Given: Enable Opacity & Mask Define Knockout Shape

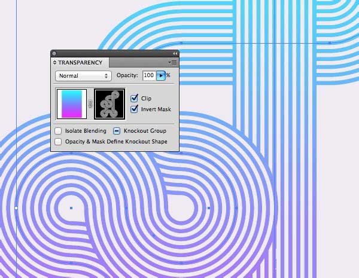Looking at the screenshot, I should pos(58,142).
